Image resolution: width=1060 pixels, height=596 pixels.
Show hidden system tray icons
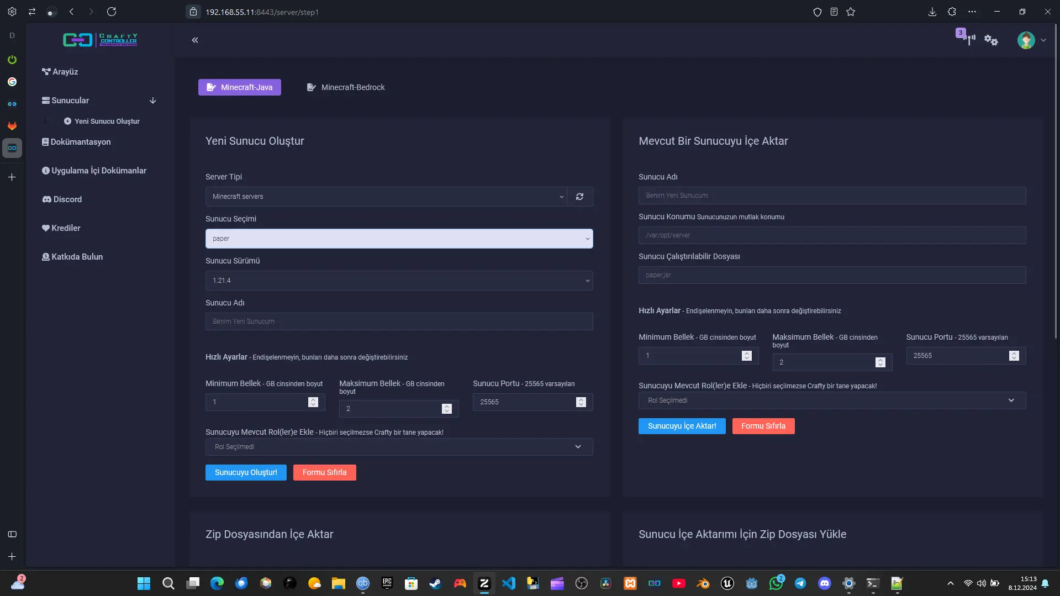[x=950, y=583]
